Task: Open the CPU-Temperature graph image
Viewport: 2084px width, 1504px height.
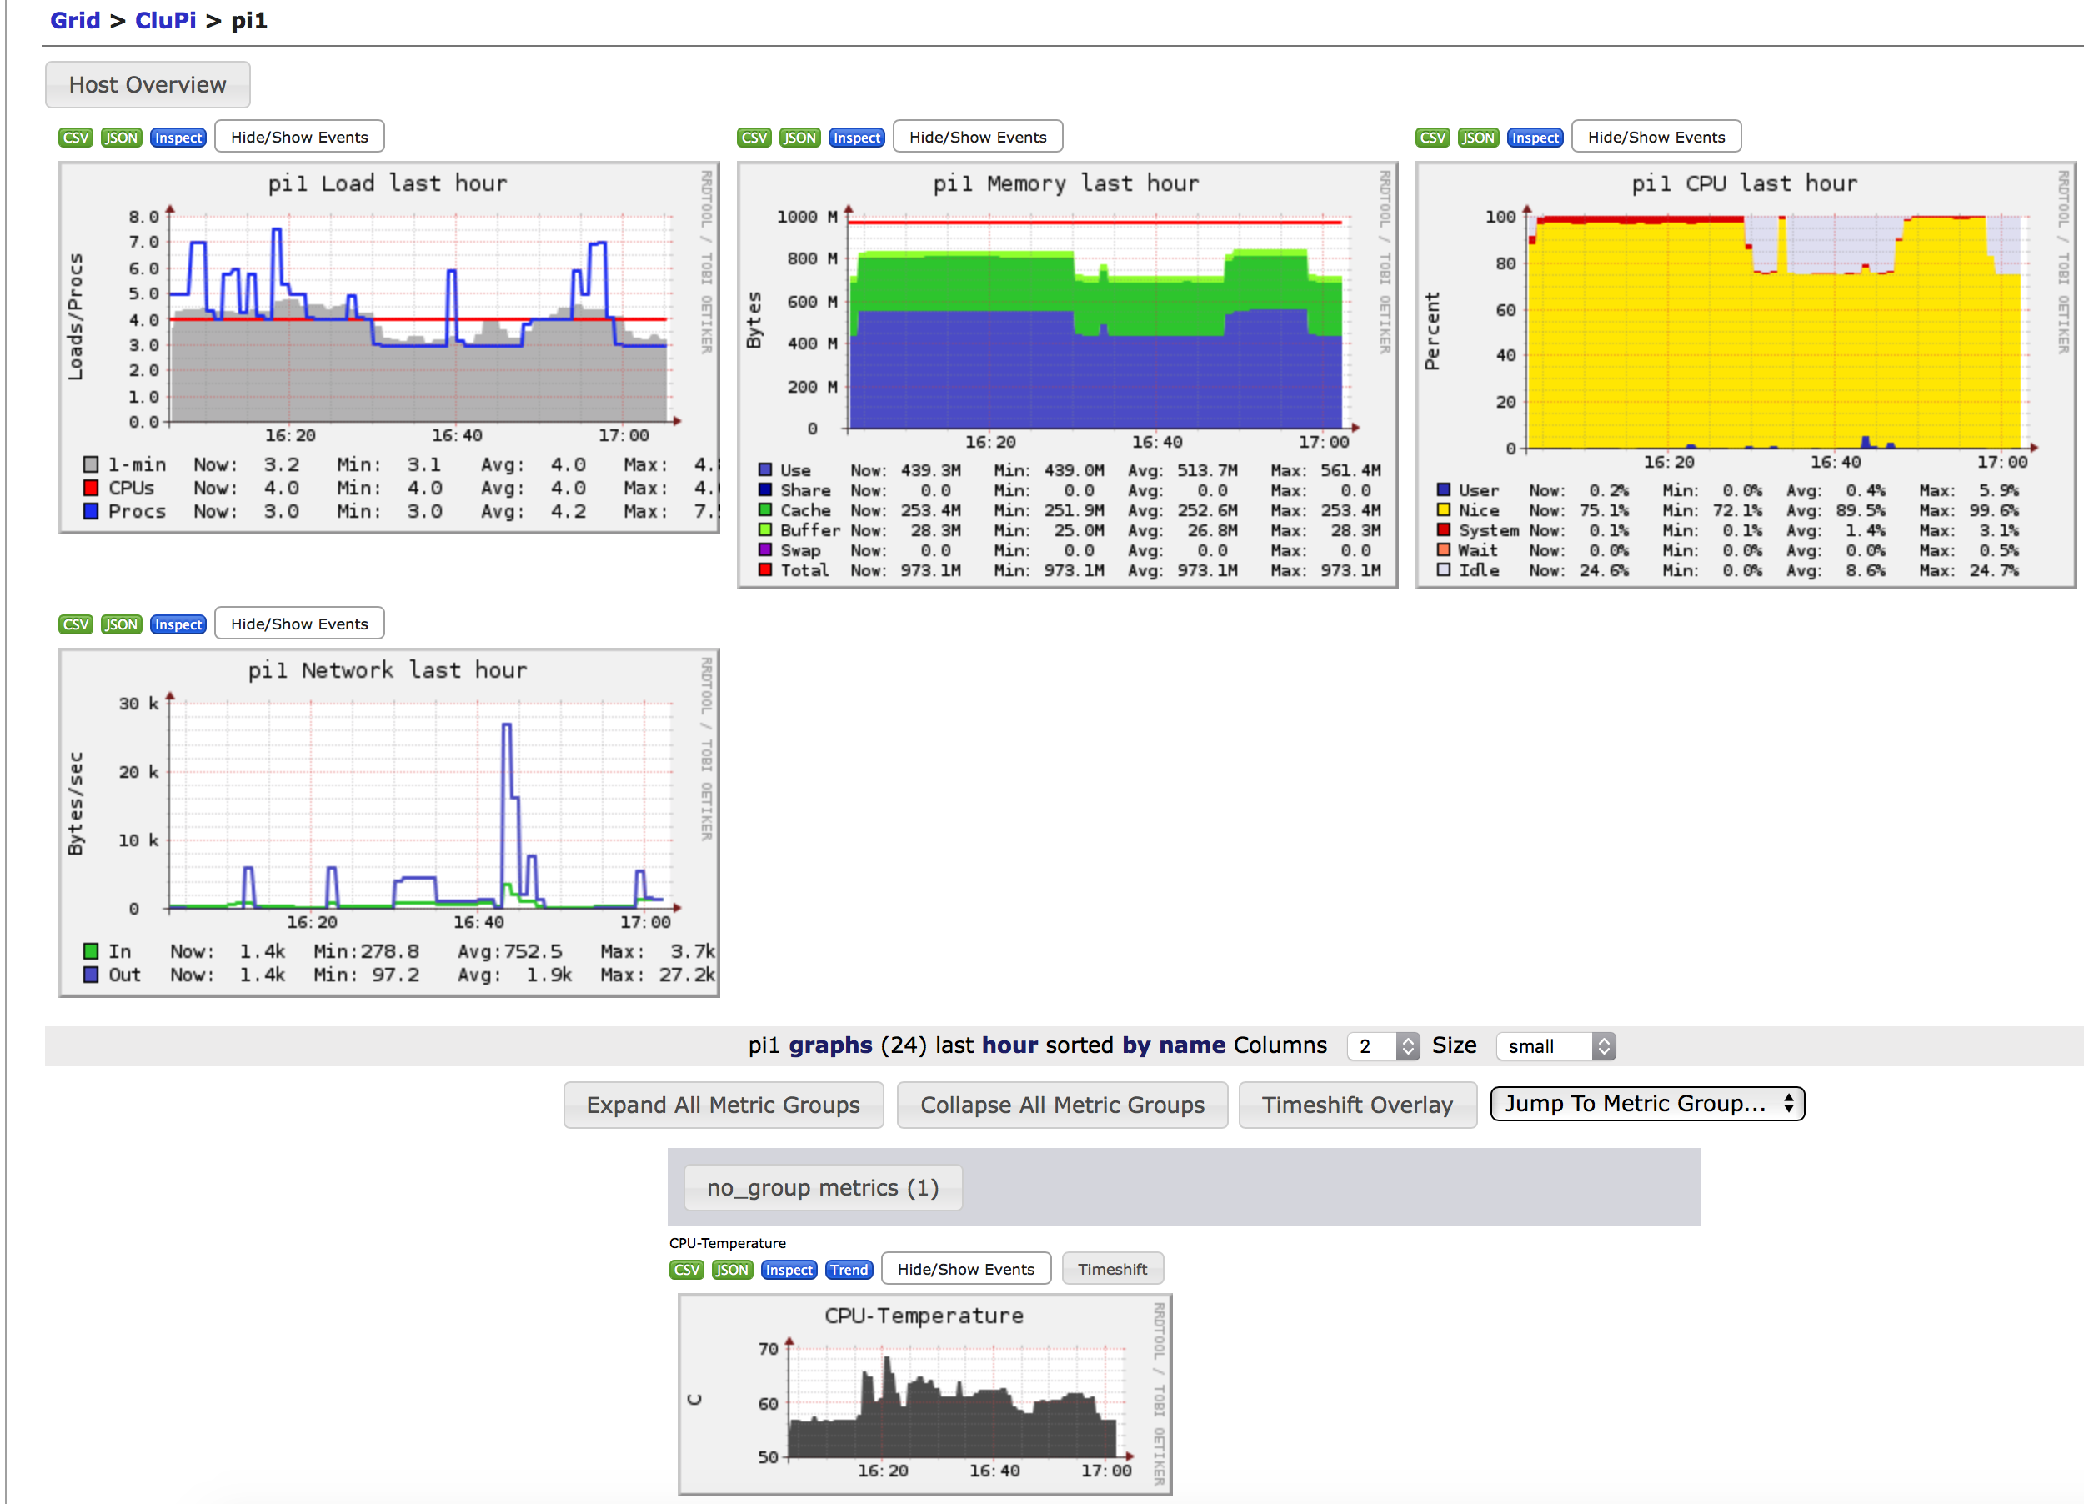Action: click(x=924, y=1394)
